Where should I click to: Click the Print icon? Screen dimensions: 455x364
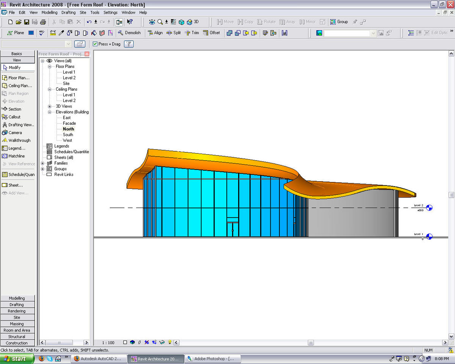(x=43, y=22)
